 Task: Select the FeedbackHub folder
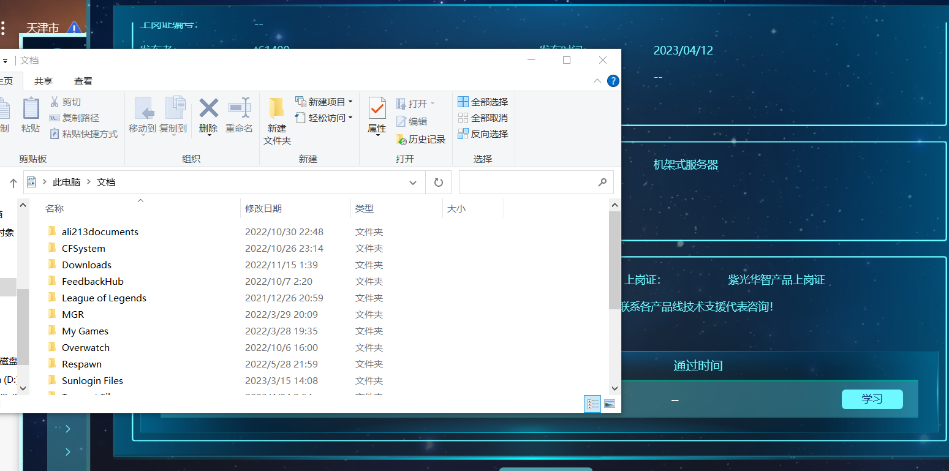click(x=93, y=281)
